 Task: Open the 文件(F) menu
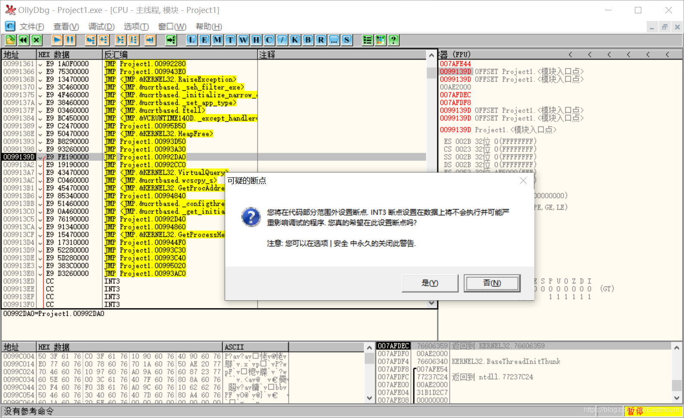pyautogui.click(x=32, y=27)
